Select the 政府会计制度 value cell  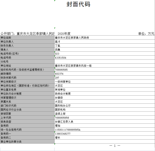pyautogui.click(x=105, y=94)
